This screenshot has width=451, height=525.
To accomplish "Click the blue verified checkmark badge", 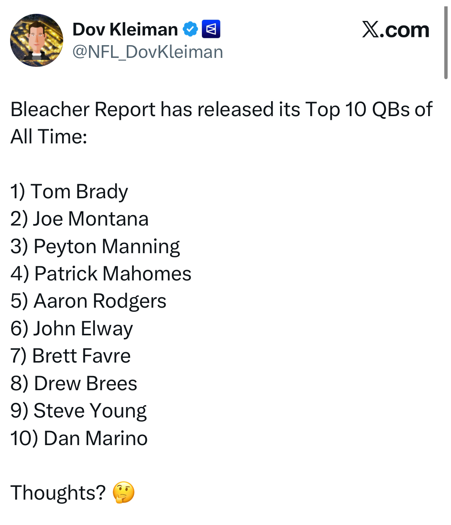I will (190, 29).
